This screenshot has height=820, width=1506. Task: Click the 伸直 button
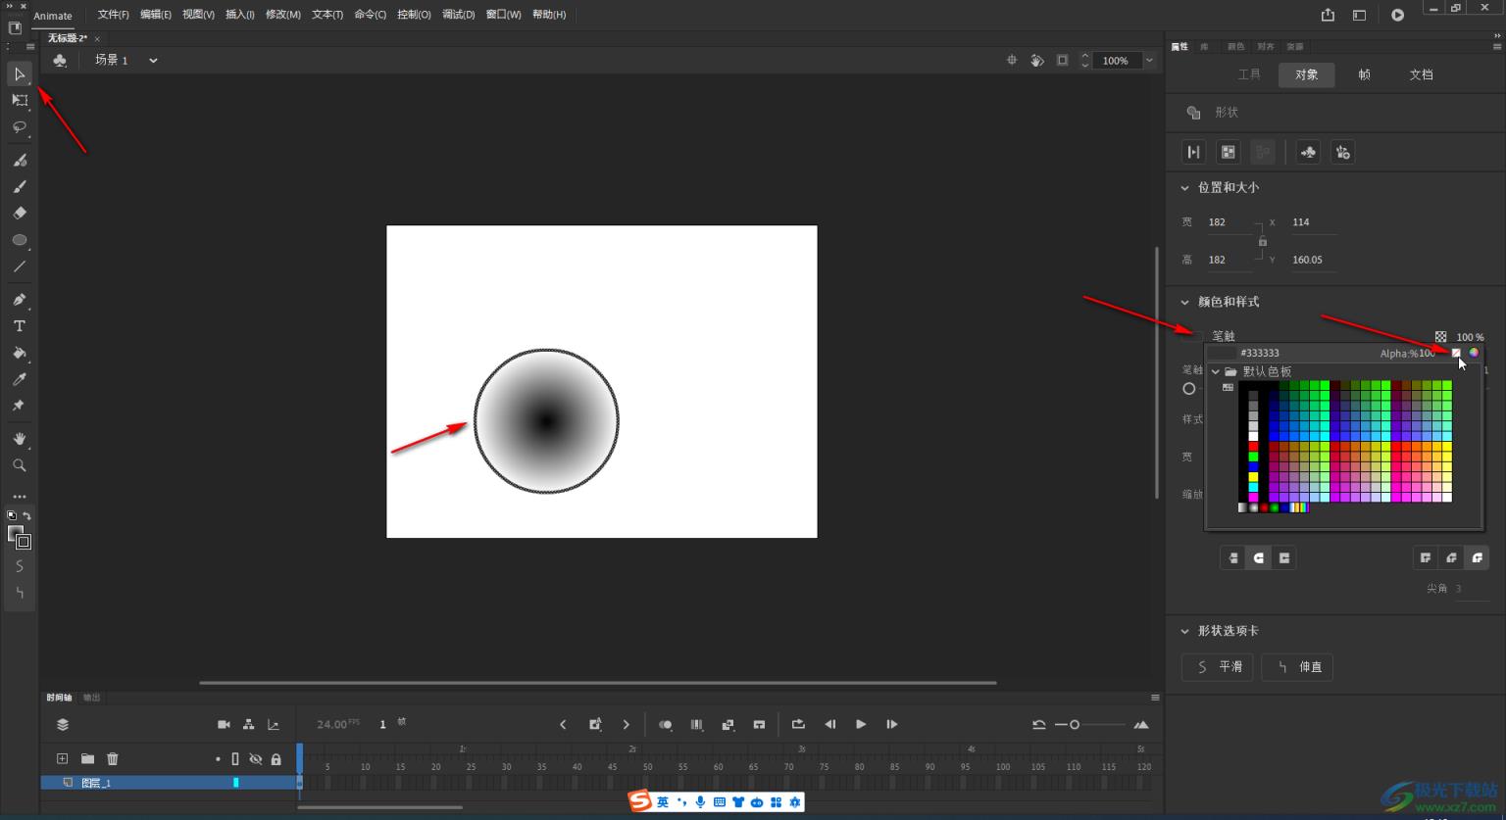[x=1297, y=667]
